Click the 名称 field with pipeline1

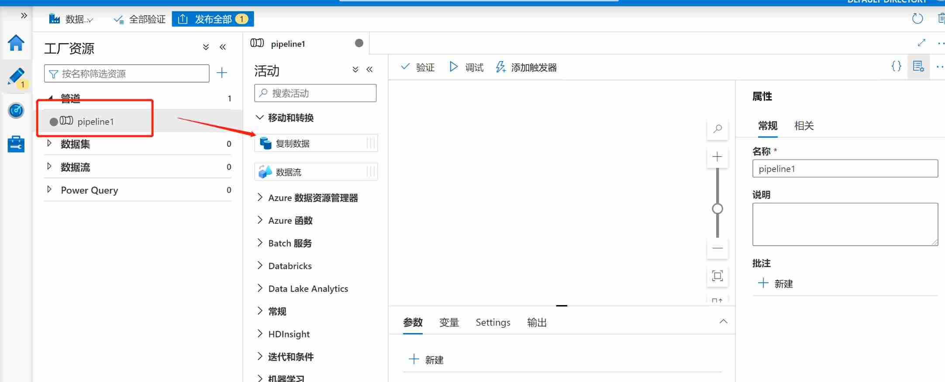845,169
